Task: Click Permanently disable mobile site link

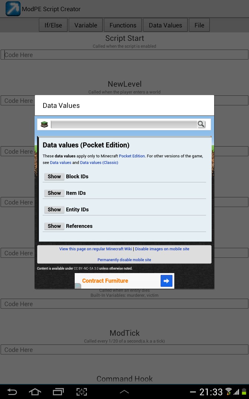Action: coord(124,260)
